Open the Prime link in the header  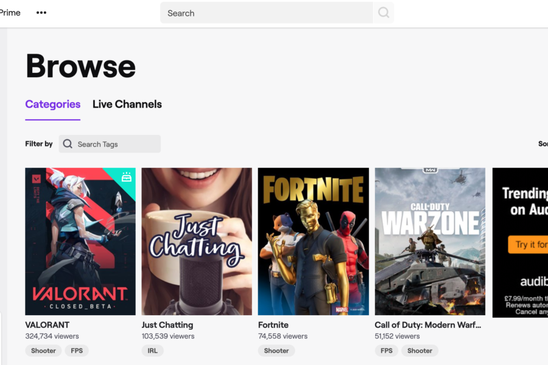click(x=10, y=13)
